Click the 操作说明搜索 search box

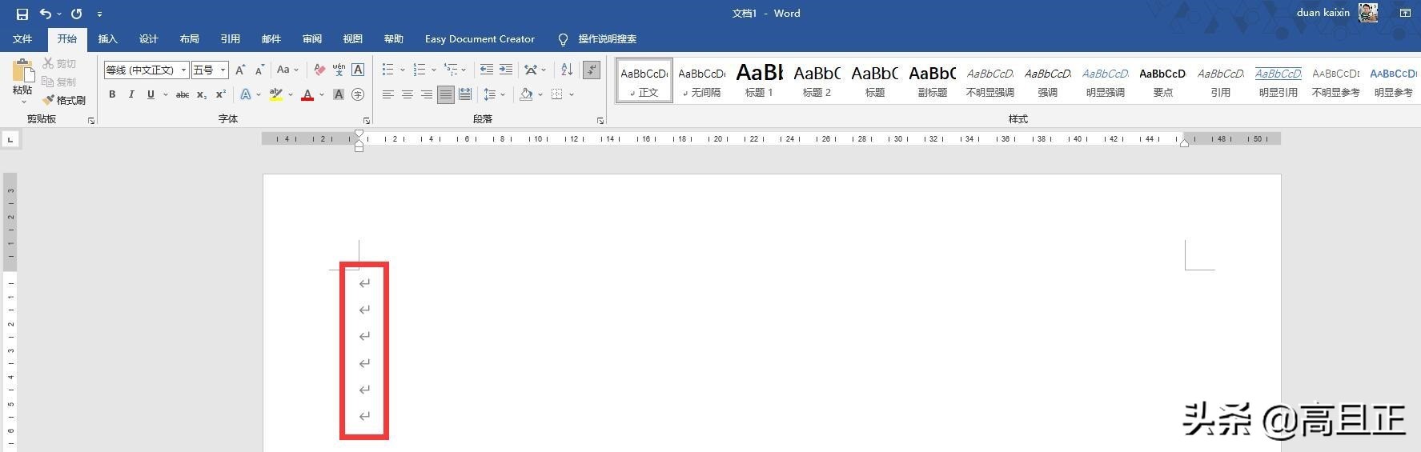(x=607, y=38)
